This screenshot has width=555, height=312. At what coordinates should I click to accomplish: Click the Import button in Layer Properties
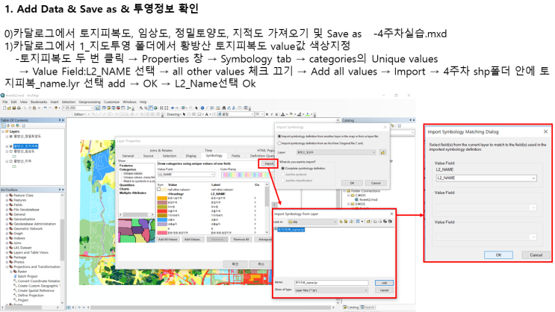pyautogui.click(x=268, y=163)
